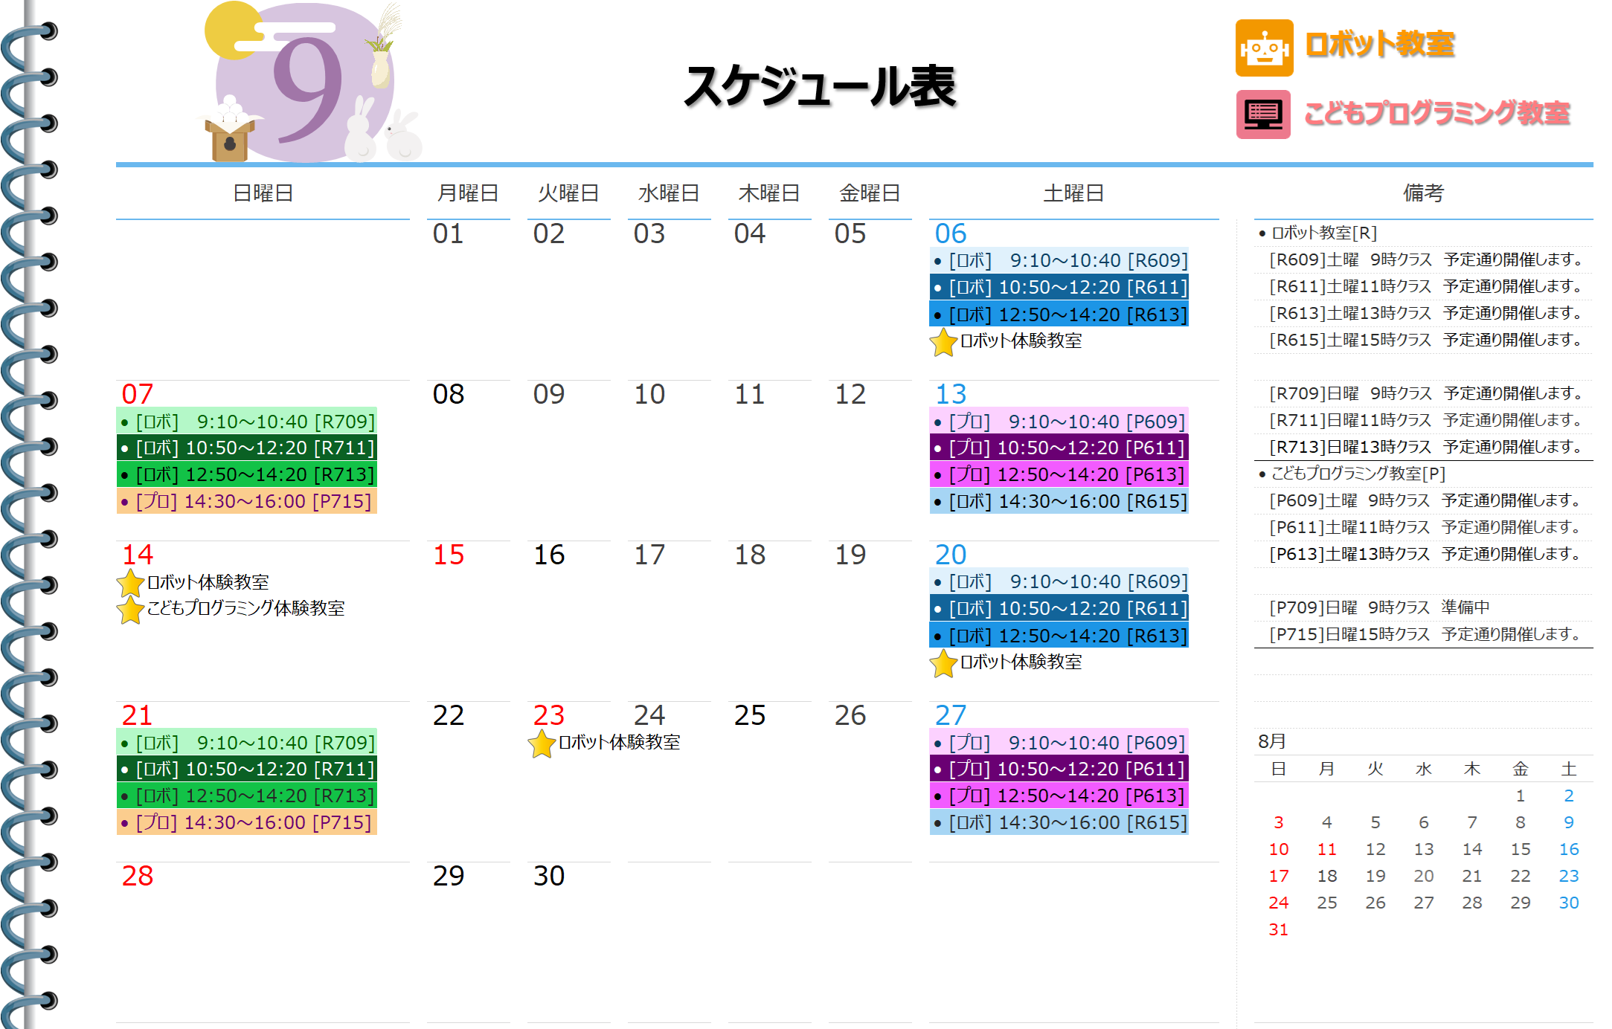Click day 21 R713 12:50 class
The height and width of the screenshot is (1029, 1612).
pos(247,796)
